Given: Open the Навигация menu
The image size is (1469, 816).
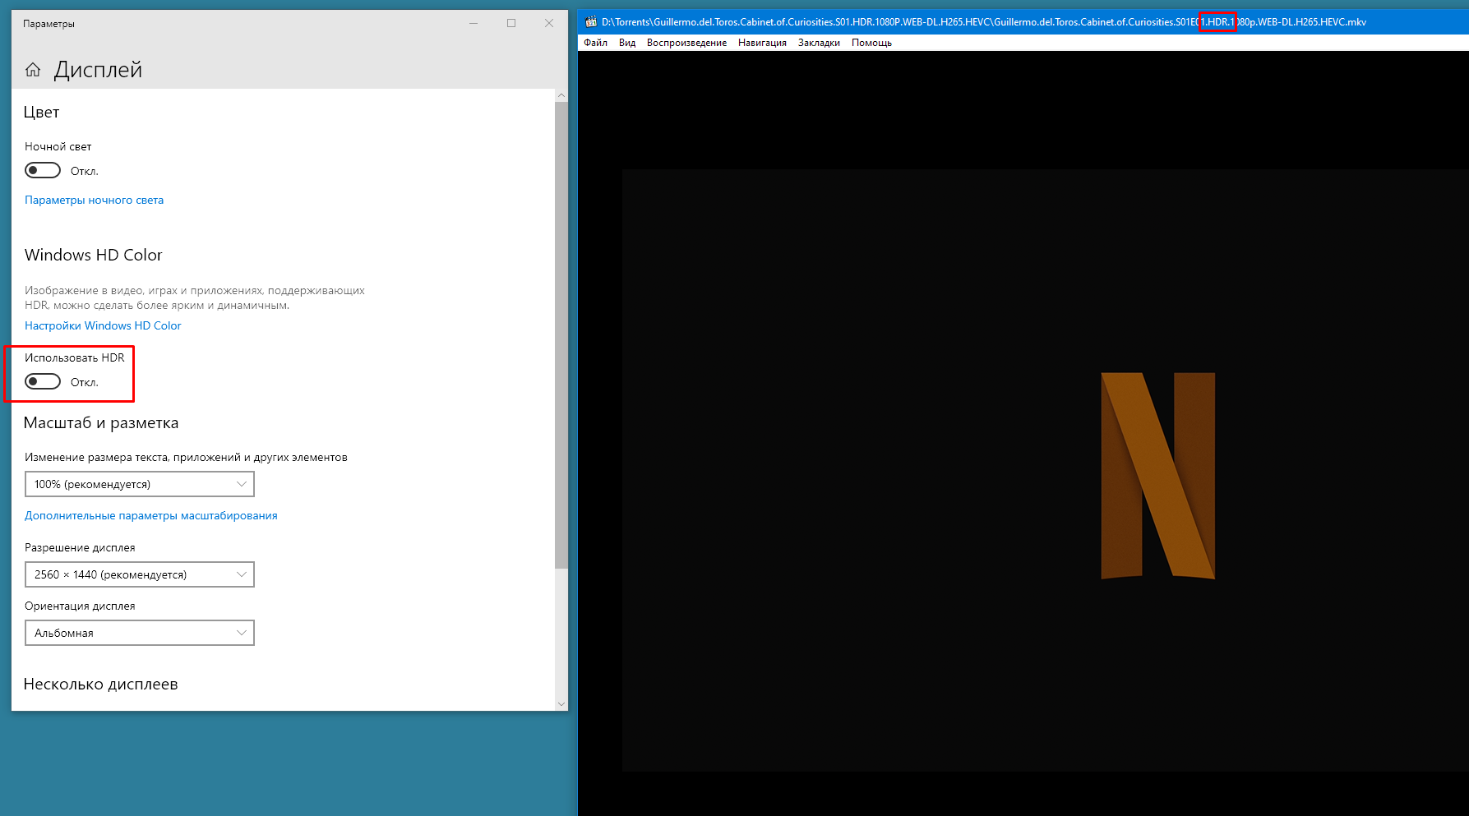Looking at the screenshot, I should 762,43.
